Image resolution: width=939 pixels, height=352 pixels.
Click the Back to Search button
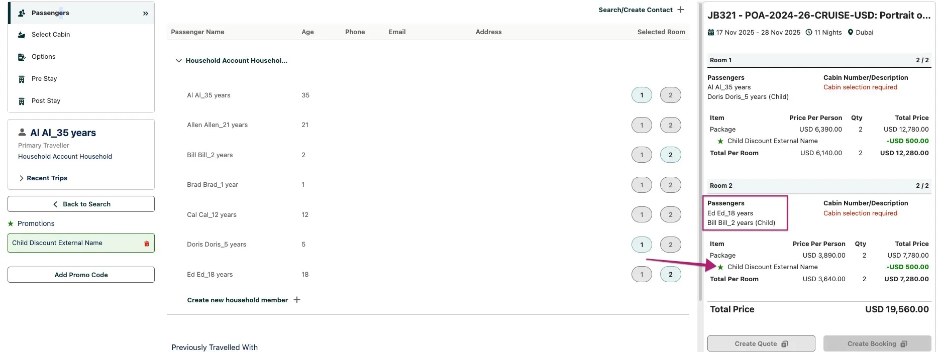pos(81,204)
